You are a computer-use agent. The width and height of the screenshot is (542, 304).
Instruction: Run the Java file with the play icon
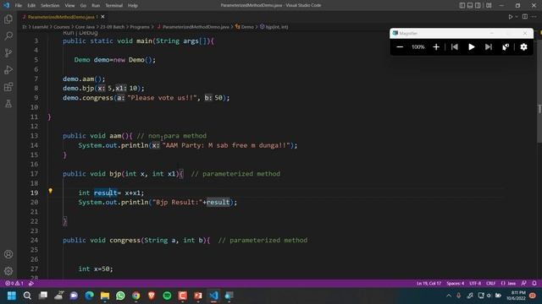(x=510, y=17)
